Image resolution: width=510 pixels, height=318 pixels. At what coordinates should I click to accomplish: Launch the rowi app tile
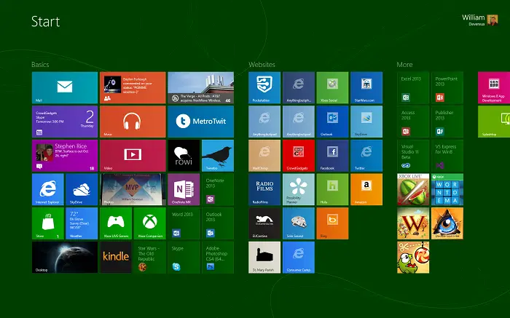click(184, 156)
